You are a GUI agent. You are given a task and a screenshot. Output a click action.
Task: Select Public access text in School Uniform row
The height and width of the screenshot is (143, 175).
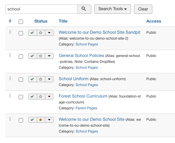point(151,79)
